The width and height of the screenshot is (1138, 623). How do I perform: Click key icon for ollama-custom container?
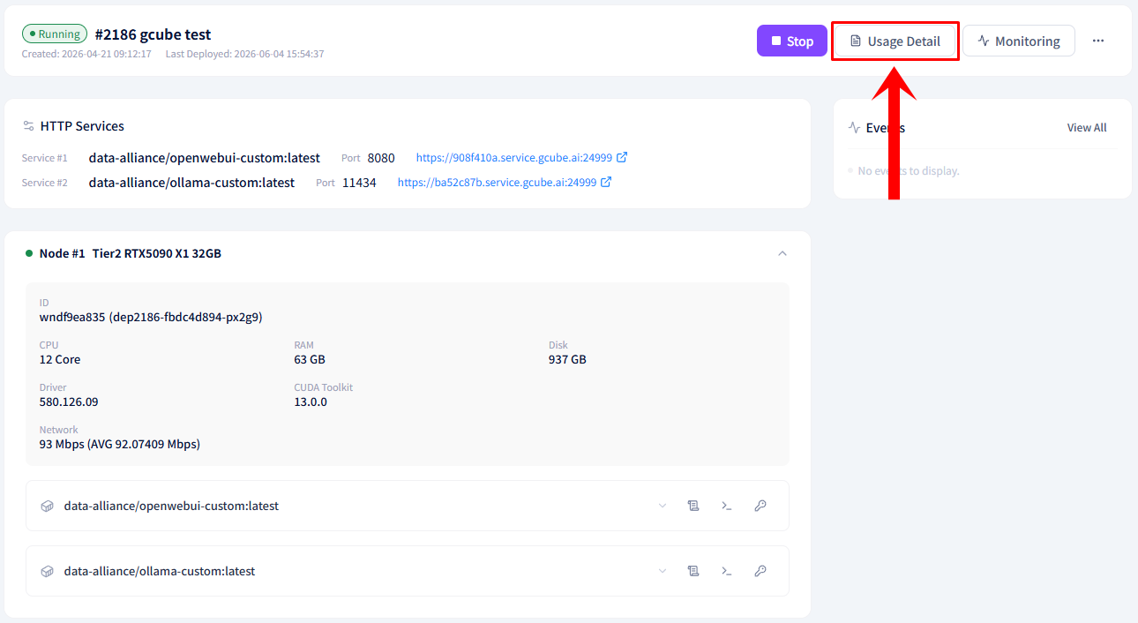coord(760,571)
